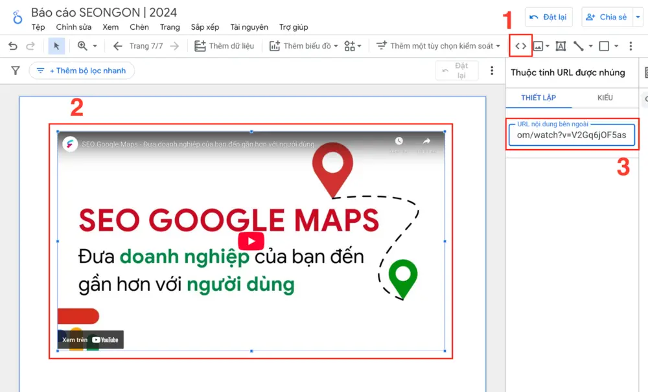Click the embedded video title text
The width and height of the screenshot is (648, 392).
click(198, 144)
